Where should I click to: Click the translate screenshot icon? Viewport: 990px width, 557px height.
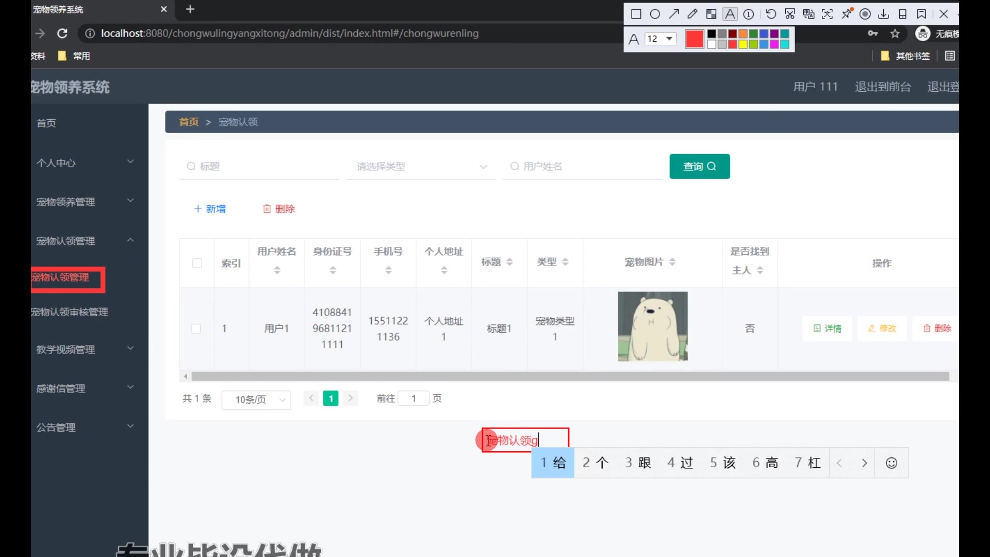click(808, 14)
